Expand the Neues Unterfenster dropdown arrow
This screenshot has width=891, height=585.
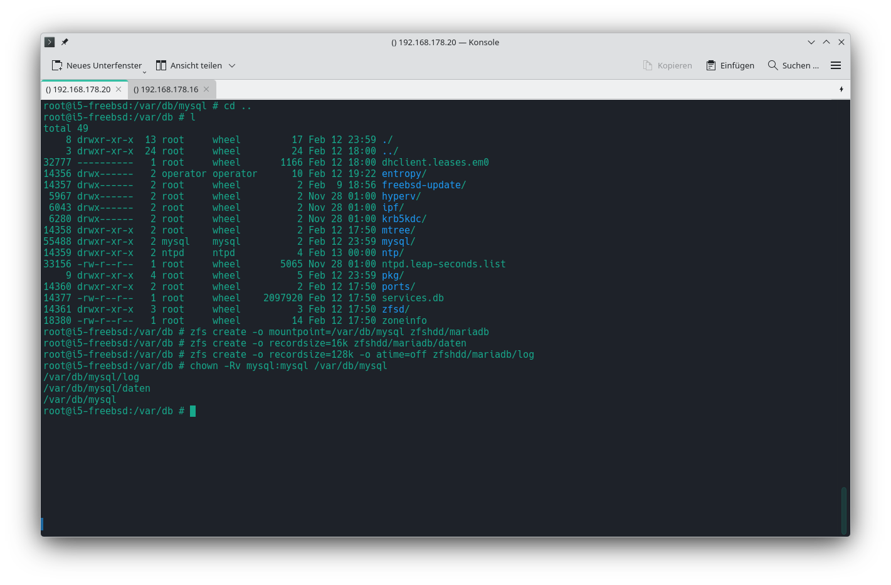(x=144, y=72)
